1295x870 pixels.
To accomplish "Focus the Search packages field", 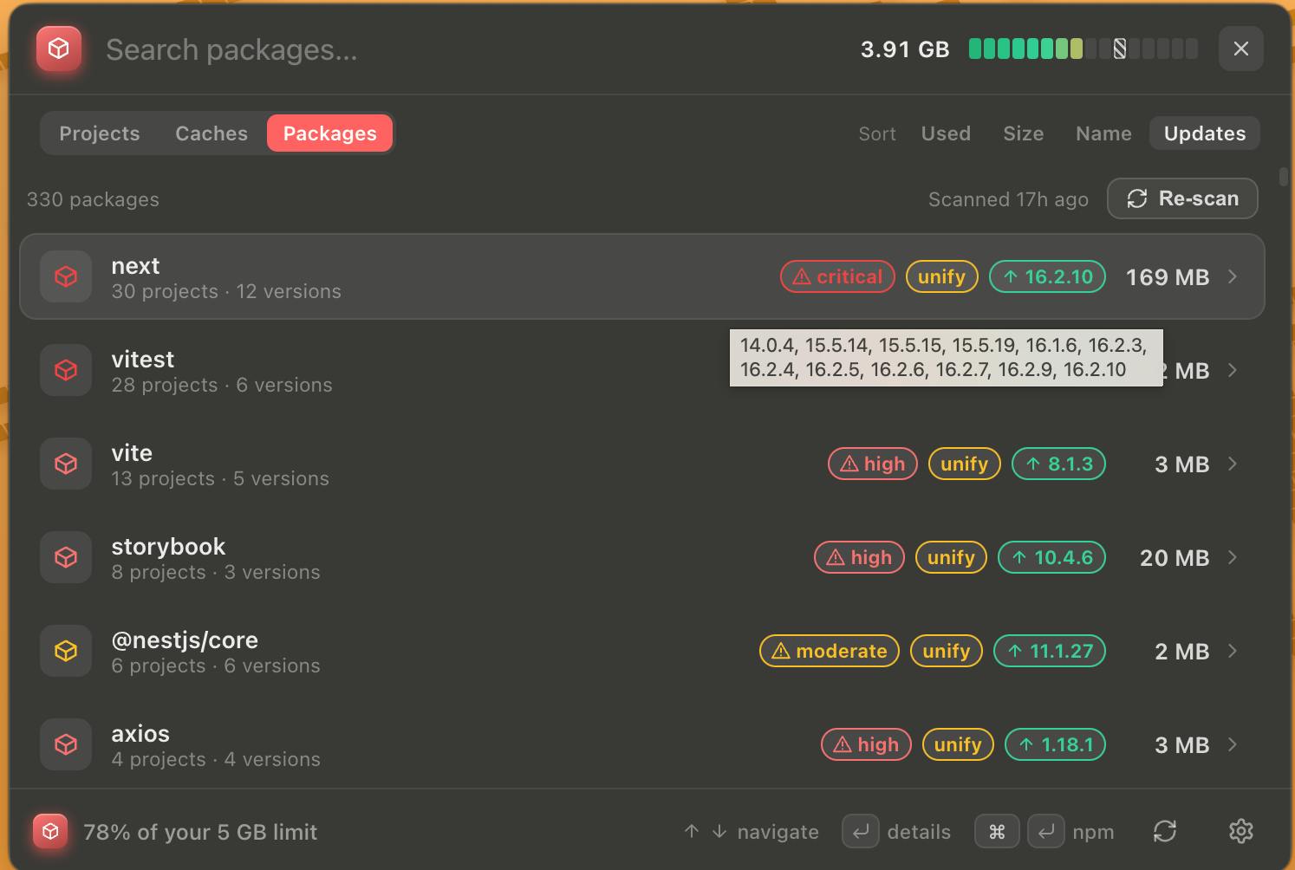I will [x=468, y=49].
